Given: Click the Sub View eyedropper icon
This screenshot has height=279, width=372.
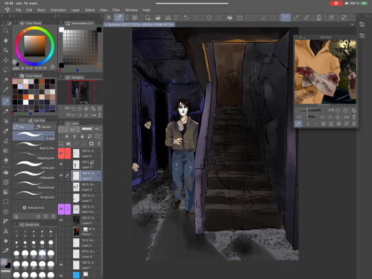Looking at the screenshot, I should coord(298,123).
